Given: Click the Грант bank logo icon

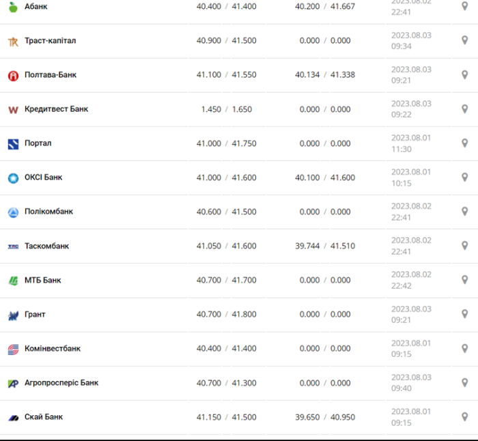Looking at the screenshot, I should point(12,315).
